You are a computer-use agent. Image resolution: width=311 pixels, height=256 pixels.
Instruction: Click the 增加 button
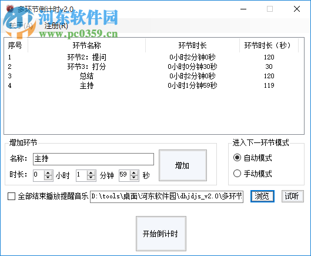point(183,165)
